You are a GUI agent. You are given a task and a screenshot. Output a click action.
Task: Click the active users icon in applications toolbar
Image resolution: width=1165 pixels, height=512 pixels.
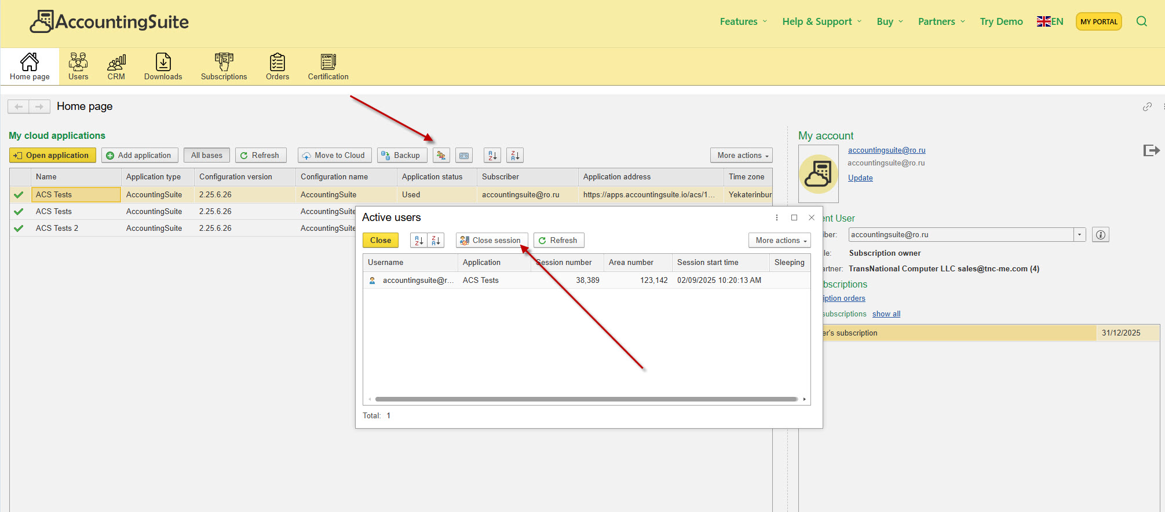[441, 155]
